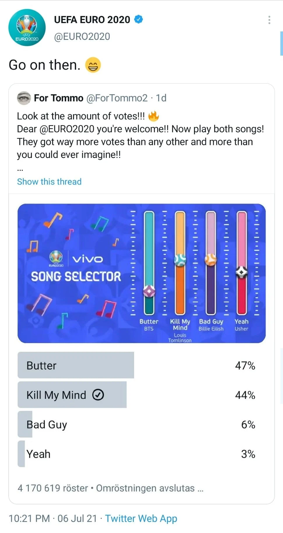Open Show this thread link
Image resolution: width=283 pixels, height=533 pixels.
49,182
